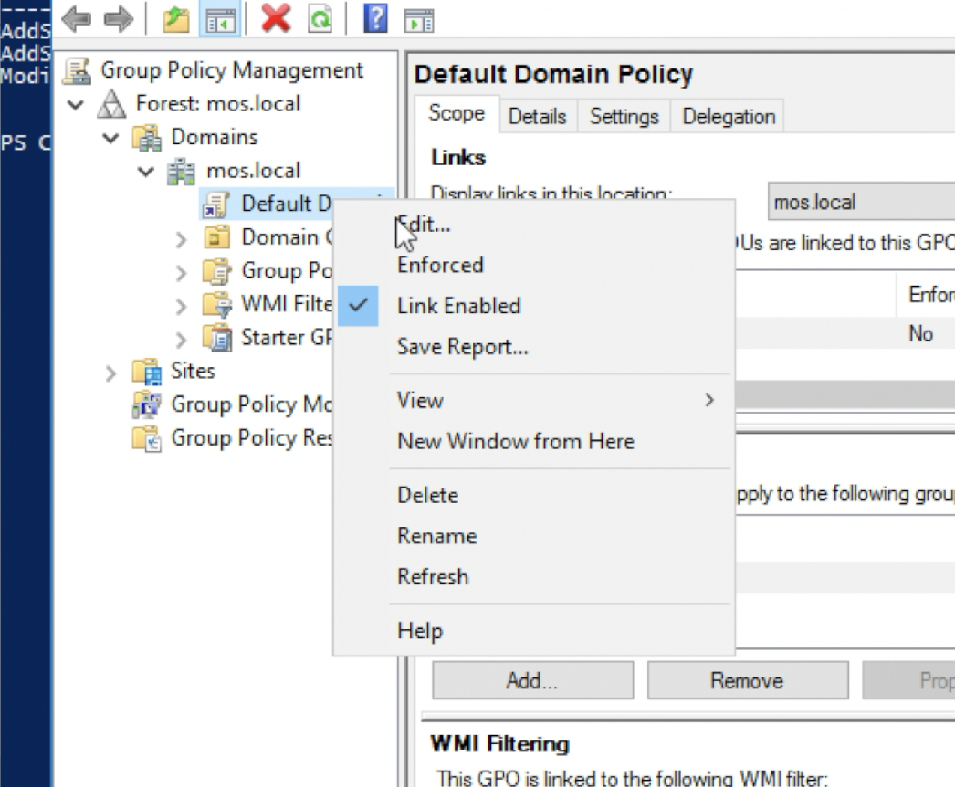Collapse the Domains tree node

110,139
